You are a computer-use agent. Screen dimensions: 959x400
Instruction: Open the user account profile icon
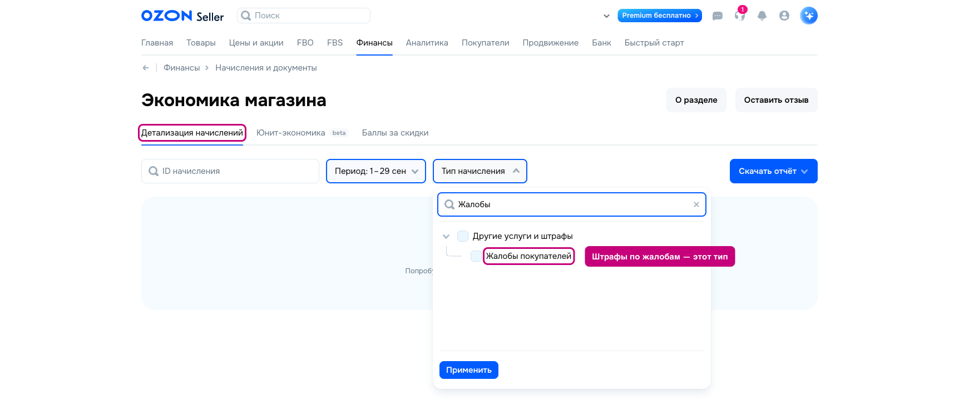(784, 16)
